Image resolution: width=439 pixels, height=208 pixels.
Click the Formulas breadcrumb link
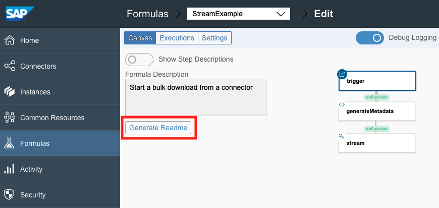pos(147,14)
